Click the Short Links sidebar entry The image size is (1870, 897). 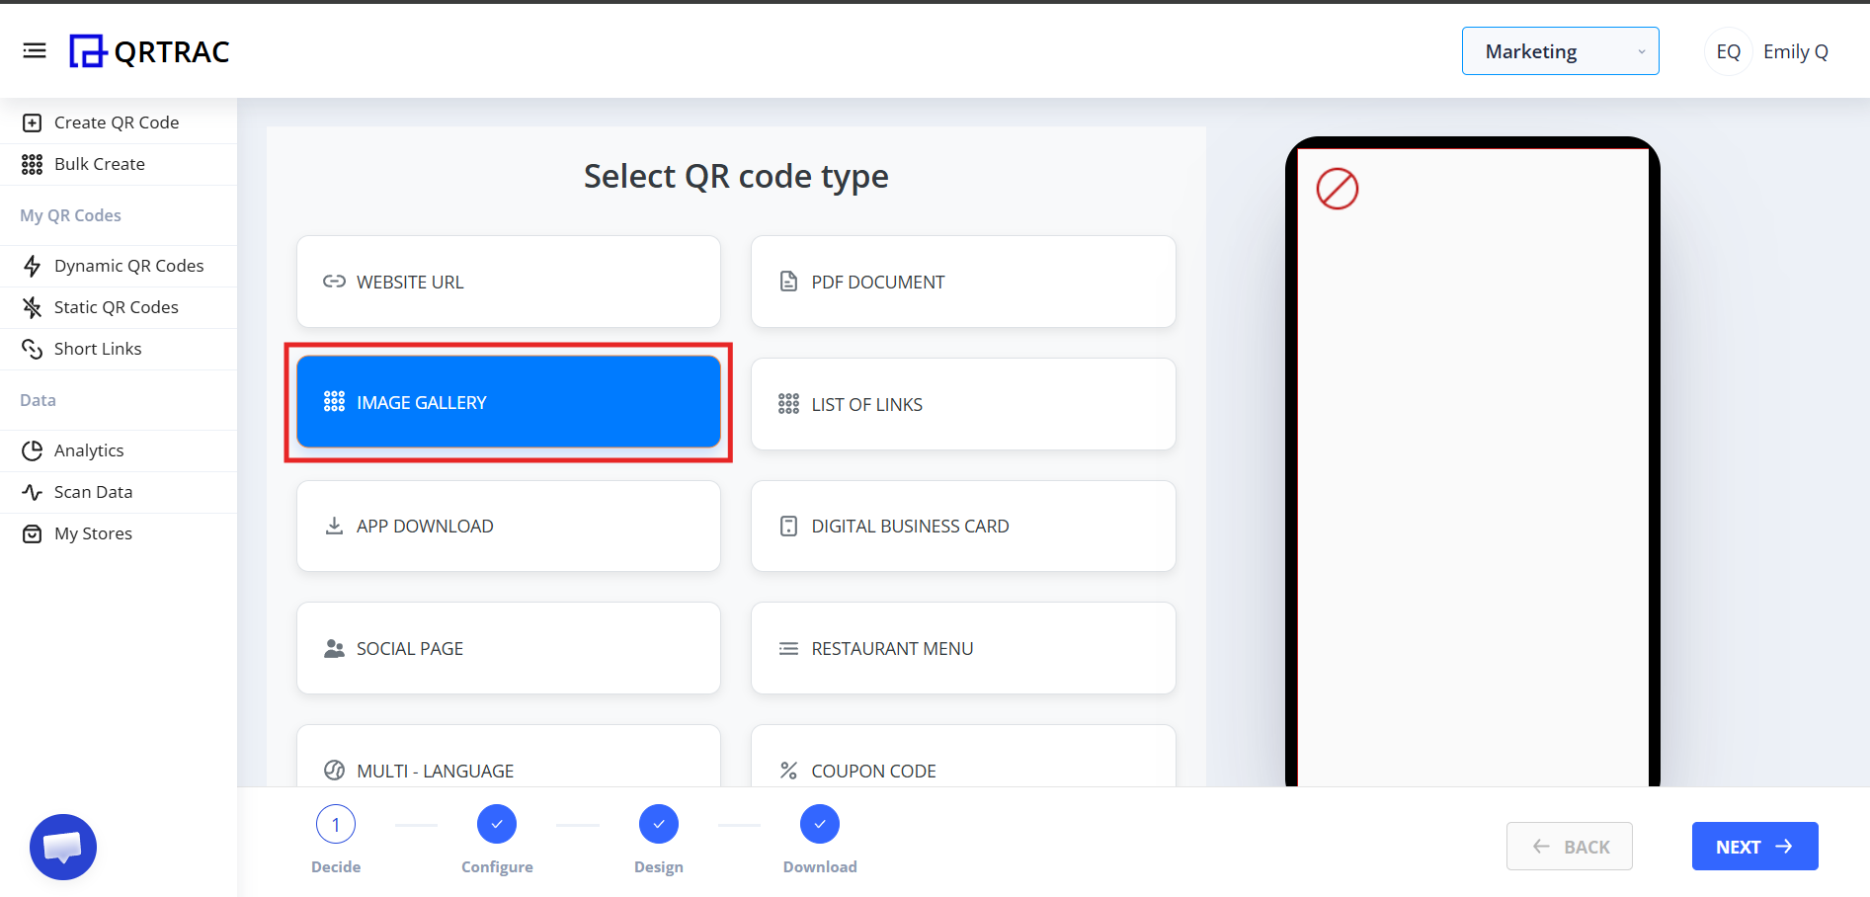click(x=98, y=348)
